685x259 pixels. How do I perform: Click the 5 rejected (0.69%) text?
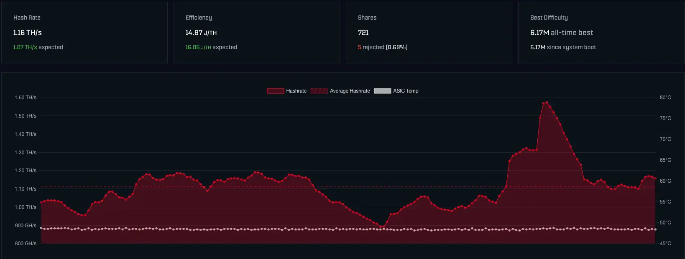383,47
